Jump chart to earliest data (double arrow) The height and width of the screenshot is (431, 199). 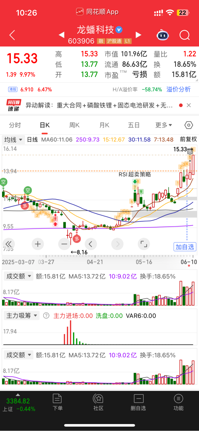pos(9,244)
